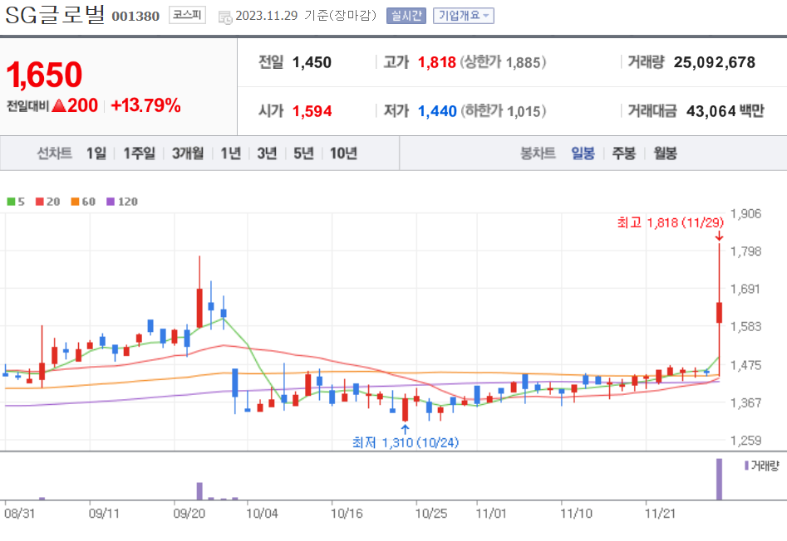Screen dimensions: 787x541
Task: Click the trading volume 25,092,678
Action: [x=714, y=62]
